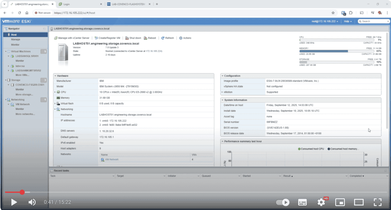Screen dimensions: 391x210
Task: Switch video to theater mode
Action: 359,202
